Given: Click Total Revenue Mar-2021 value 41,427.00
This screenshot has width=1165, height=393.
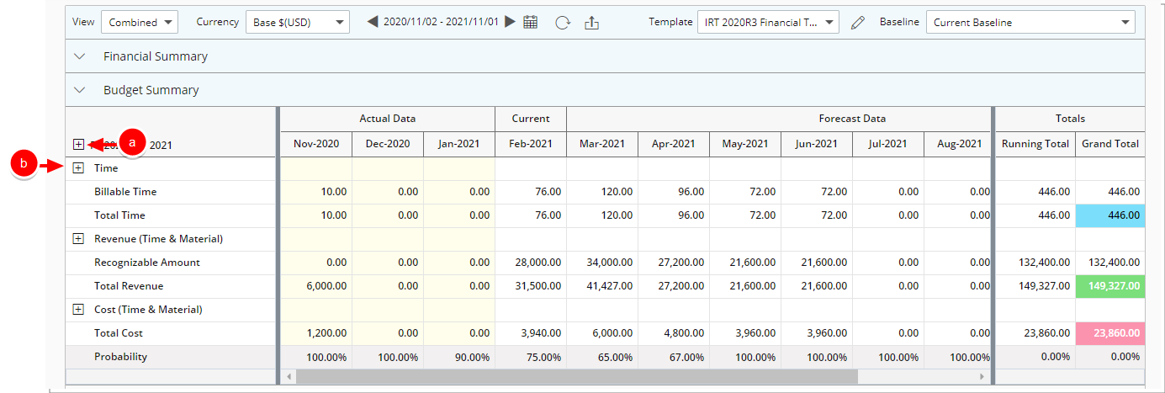Looking at the screenshot, I should tap(609, 286).
